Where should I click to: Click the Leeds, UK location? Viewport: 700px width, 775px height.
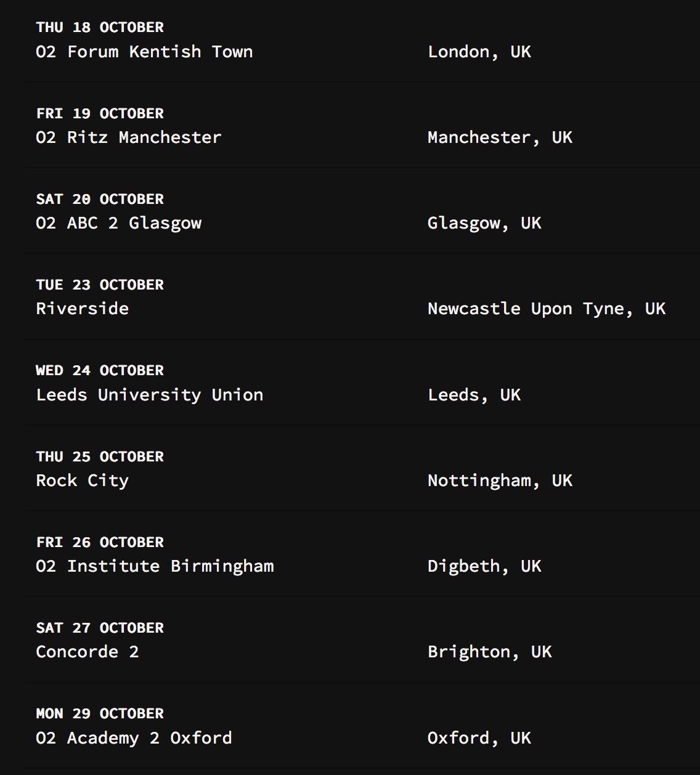(x=474, y=395)
